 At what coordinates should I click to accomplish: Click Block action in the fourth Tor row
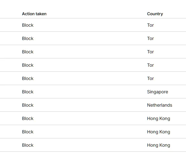(28, 65)
